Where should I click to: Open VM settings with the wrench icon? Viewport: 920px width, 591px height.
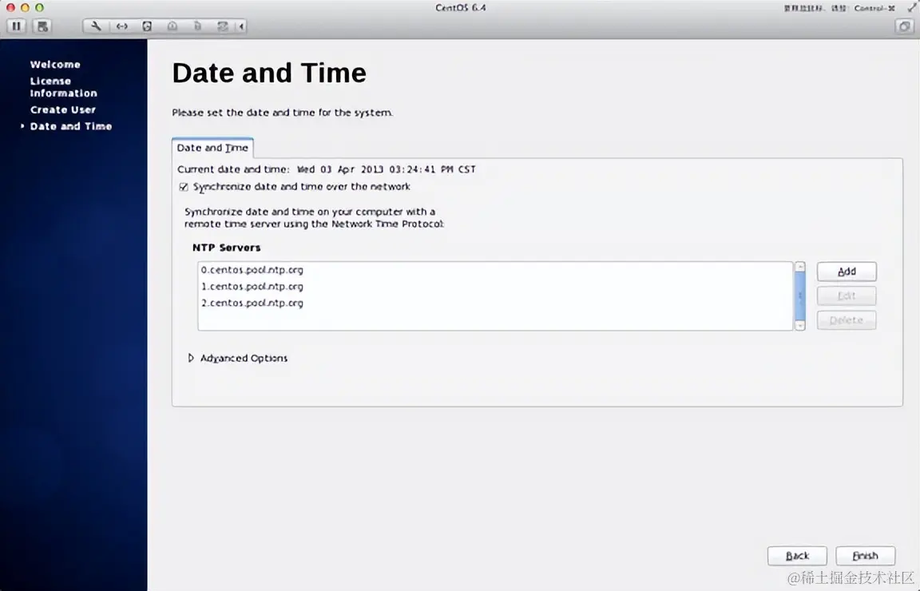(x=96, y=26)
